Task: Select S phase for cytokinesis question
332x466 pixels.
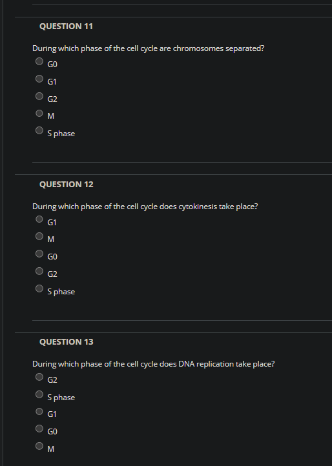Action: coord(39,289)
